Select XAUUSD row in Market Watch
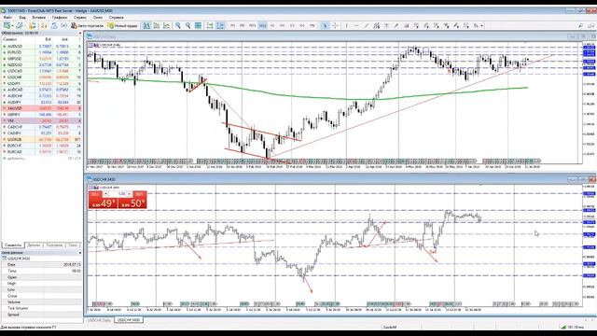597x336 pixels. click(41, 108)
